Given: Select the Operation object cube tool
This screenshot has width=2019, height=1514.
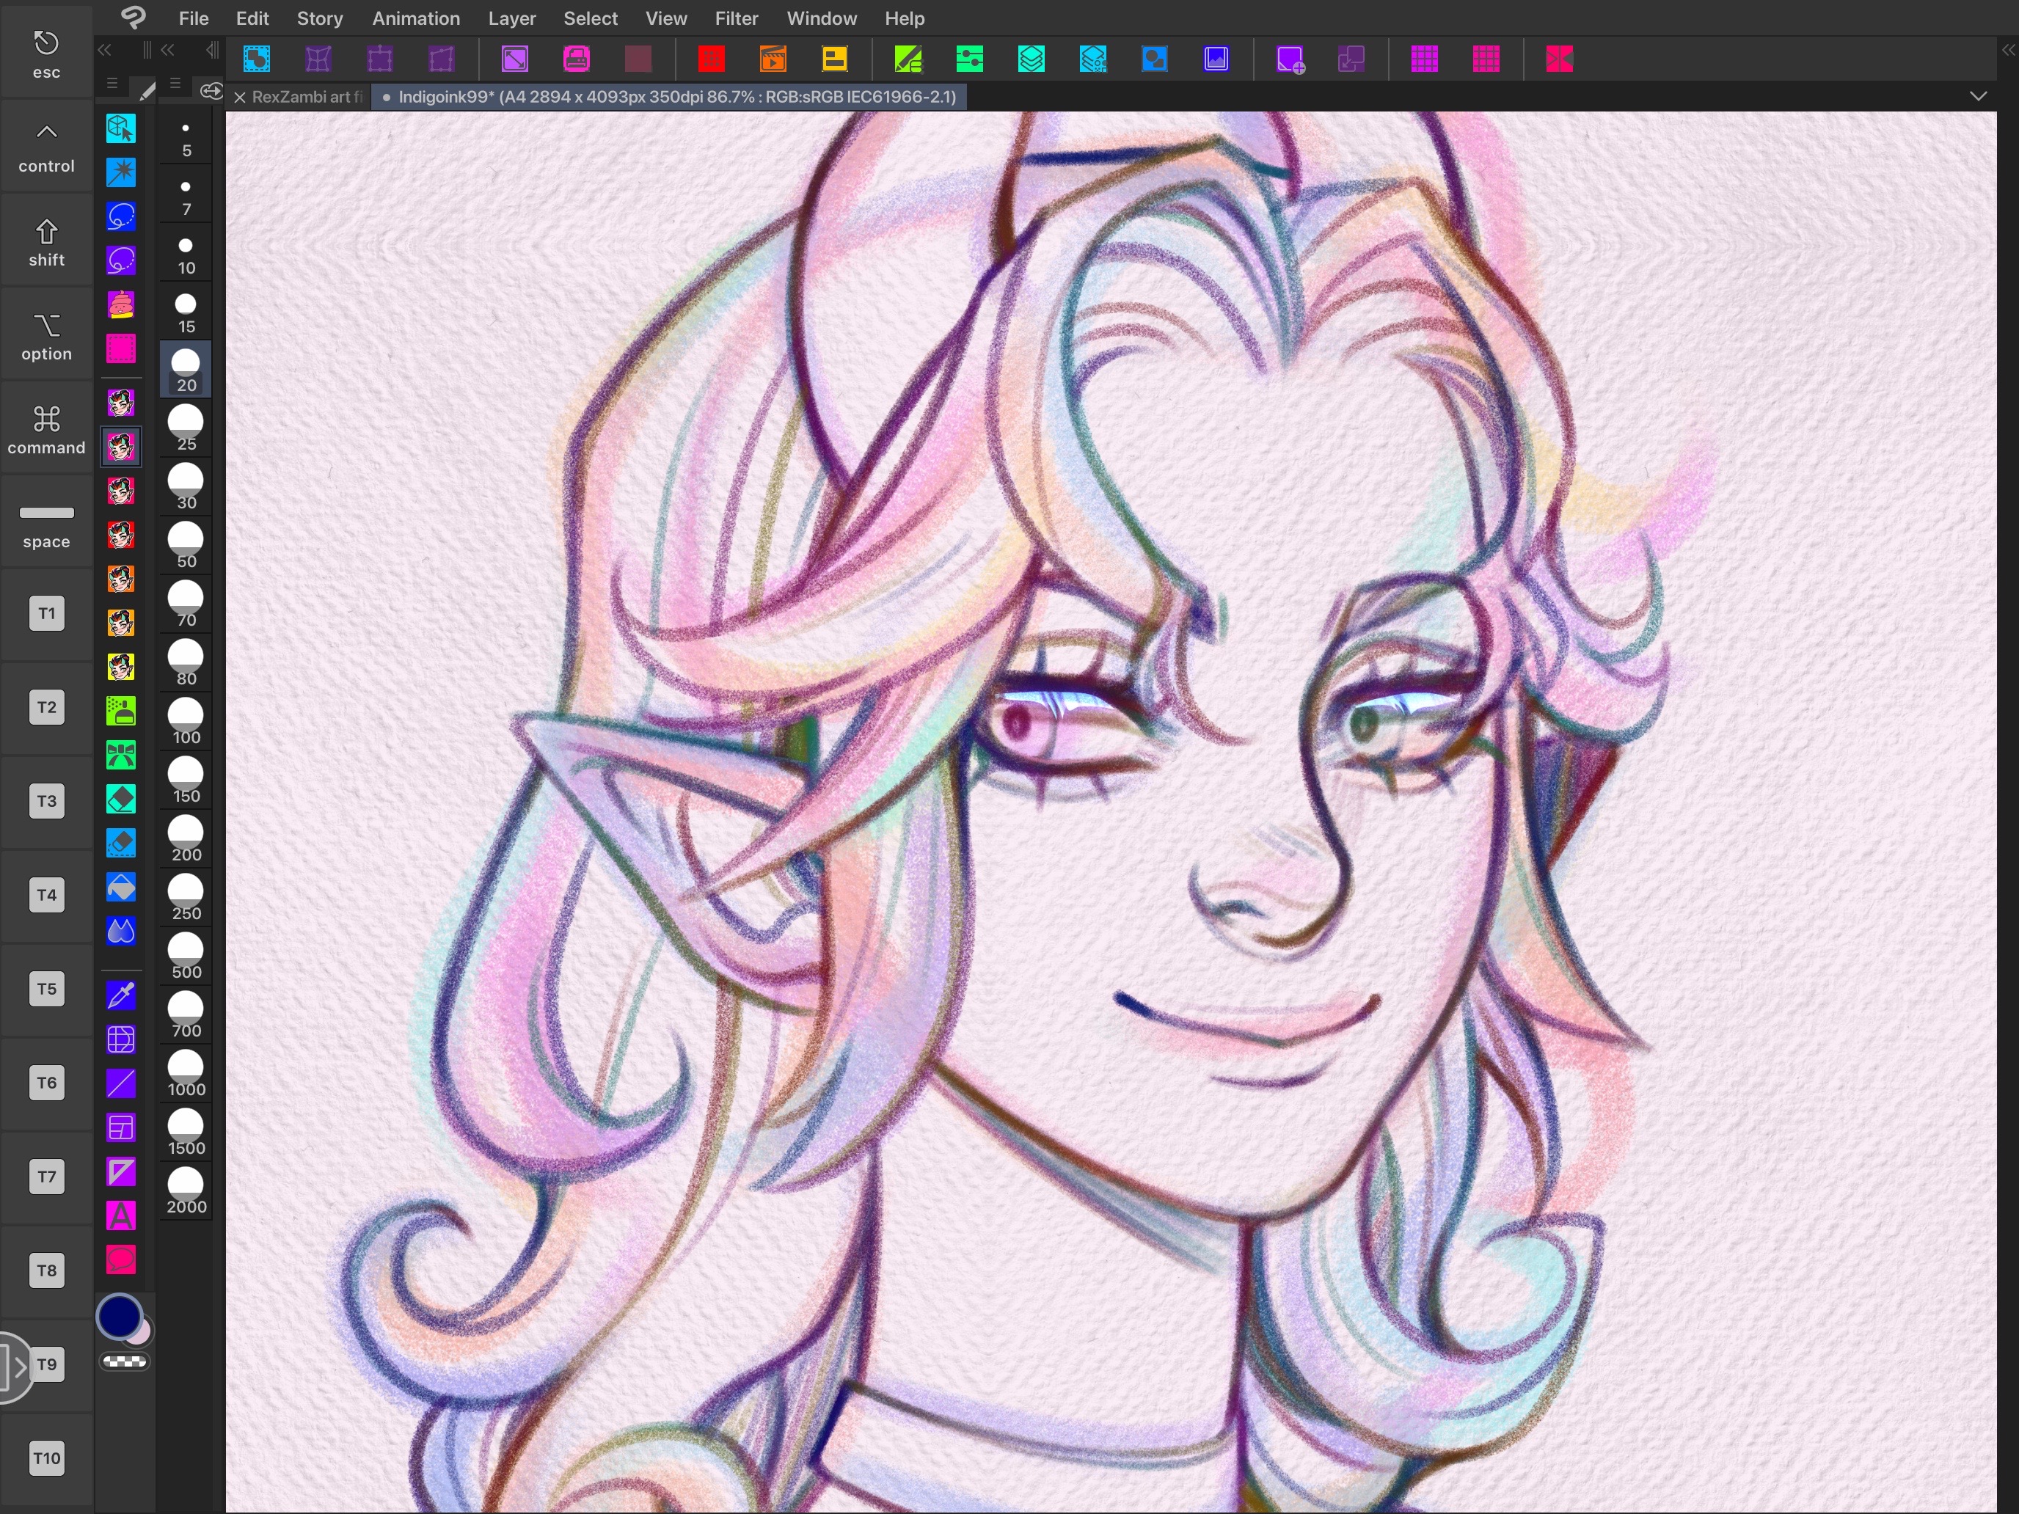Looking at the screenshot, I should pyautogui.click(x=120, y=128).
